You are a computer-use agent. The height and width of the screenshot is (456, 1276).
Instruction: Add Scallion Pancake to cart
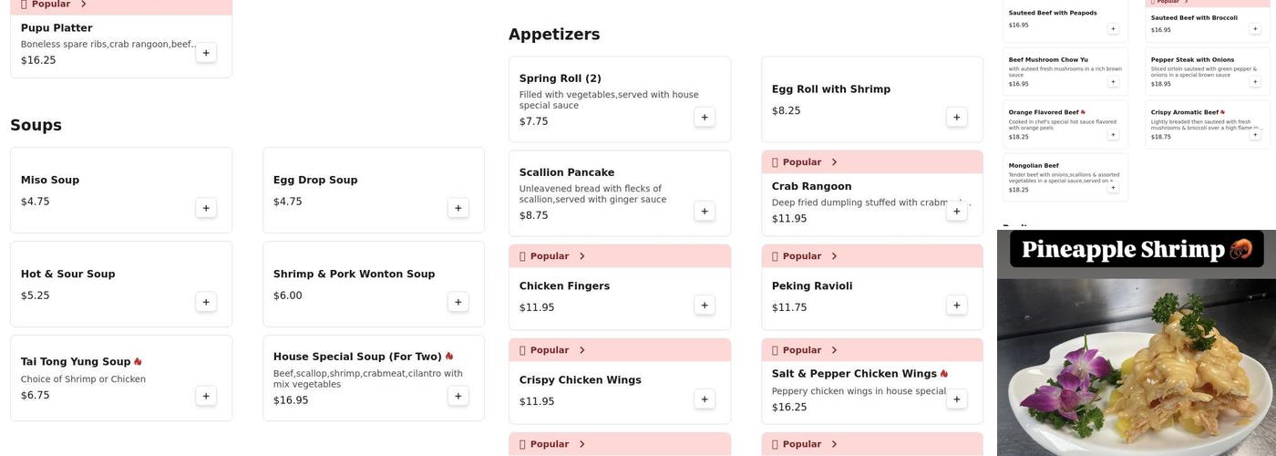704,211
